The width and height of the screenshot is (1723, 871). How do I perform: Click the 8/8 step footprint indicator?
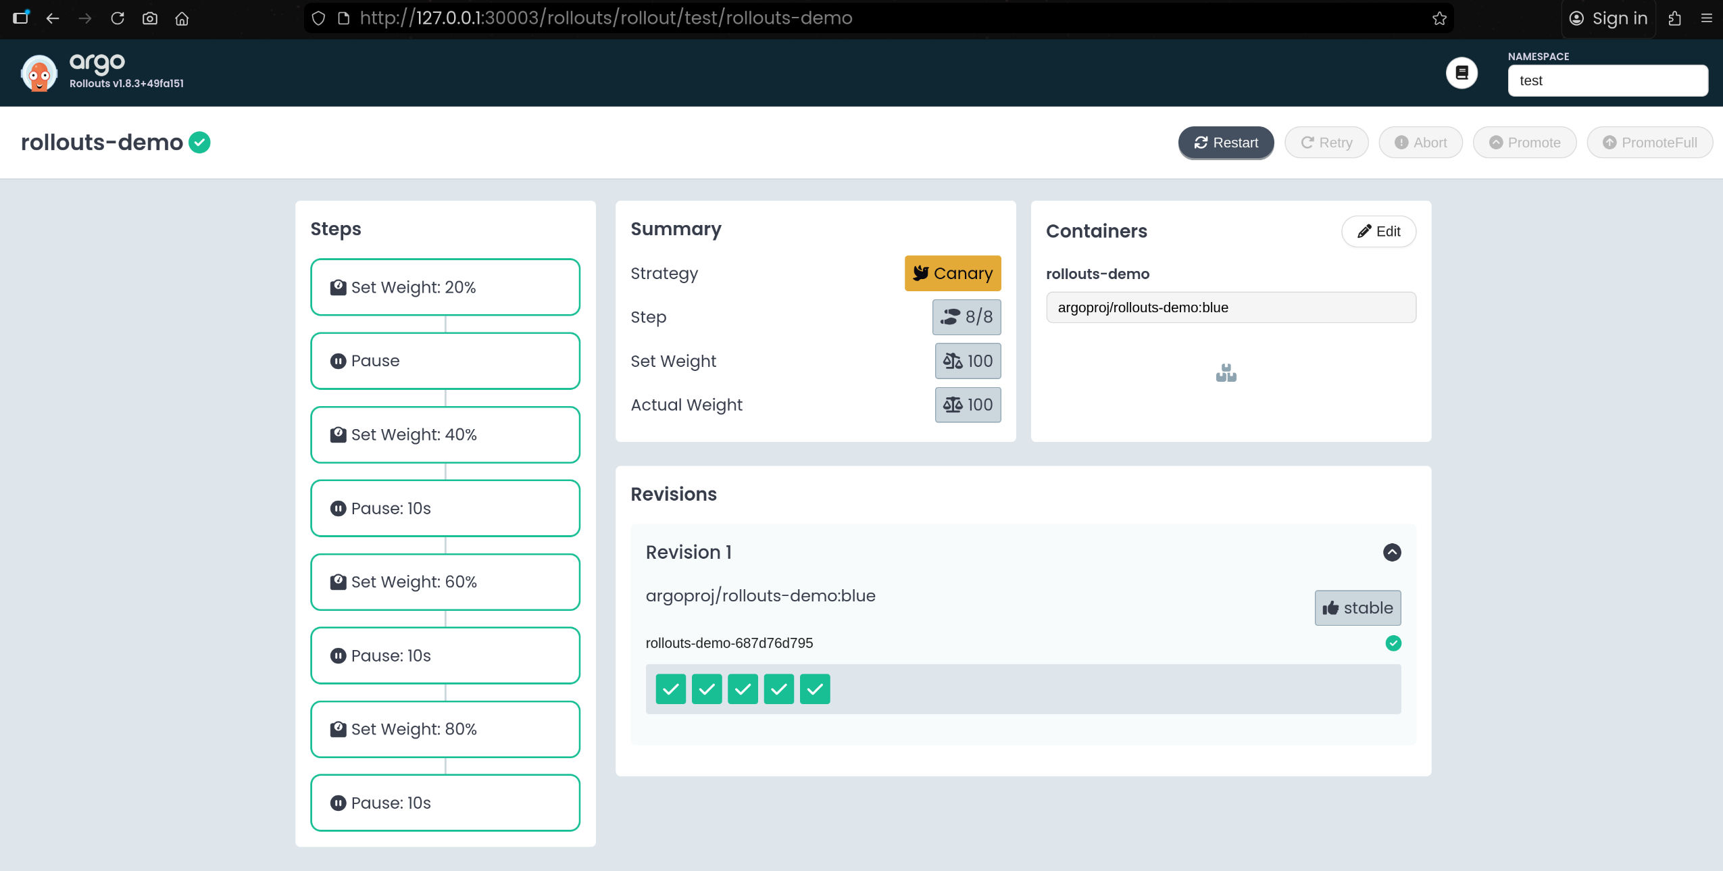(966, 317)
